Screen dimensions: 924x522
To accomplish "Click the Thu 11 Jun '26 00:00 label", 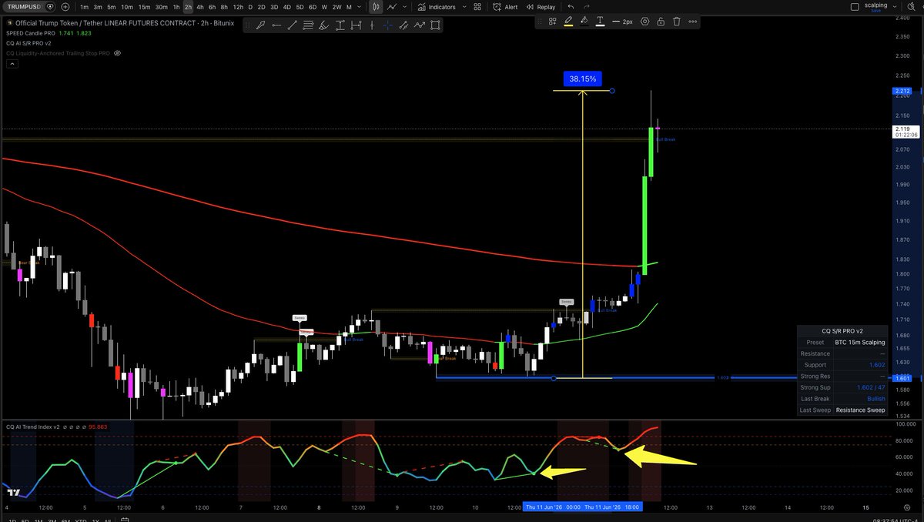I will click(551, 507).
